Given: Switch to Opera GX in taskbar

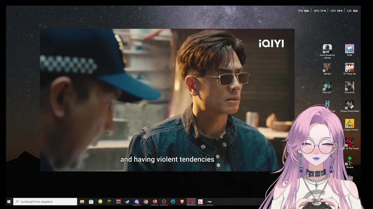Looking at the screenshot, I should point(191,202).
